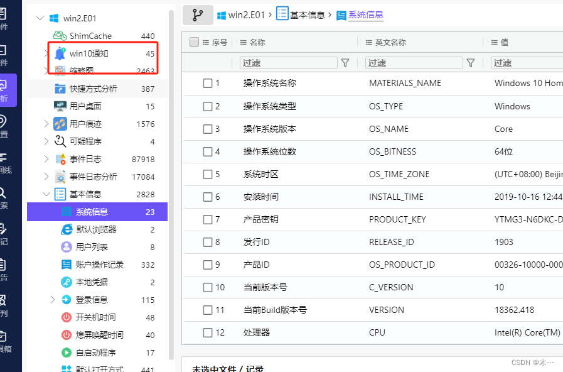The image size is (563, 372).
Task: Expand the 事件日志分析 tree node
Action: pyautogui.click(x=46, y=177)
